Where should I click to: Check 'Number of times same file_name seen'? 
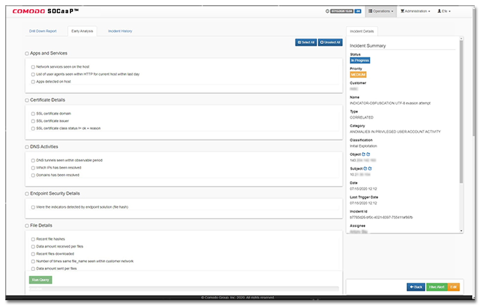click(x=33, y=262)
